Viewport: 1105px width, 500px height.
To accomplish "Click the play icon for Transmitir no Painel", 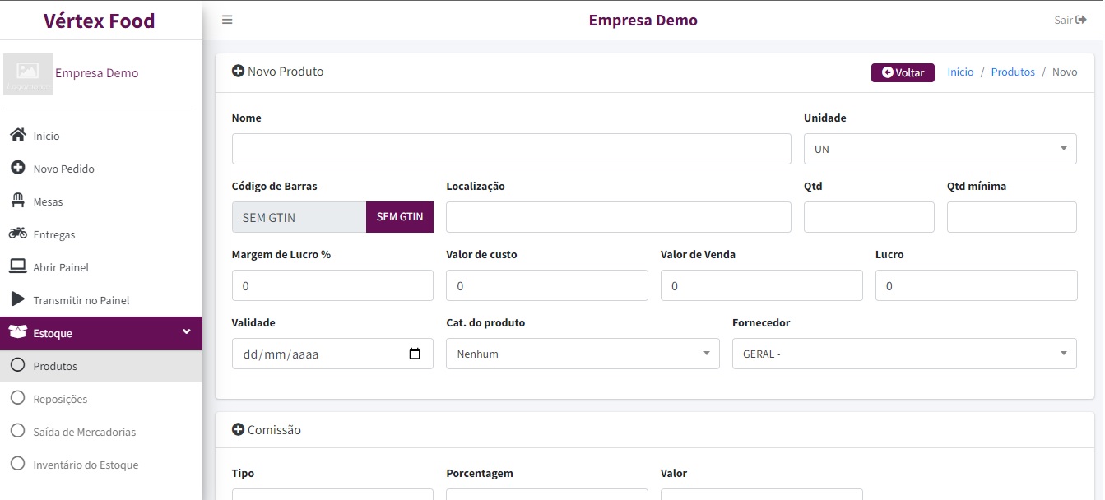I will pyautogui.click(x=17, y=299).
